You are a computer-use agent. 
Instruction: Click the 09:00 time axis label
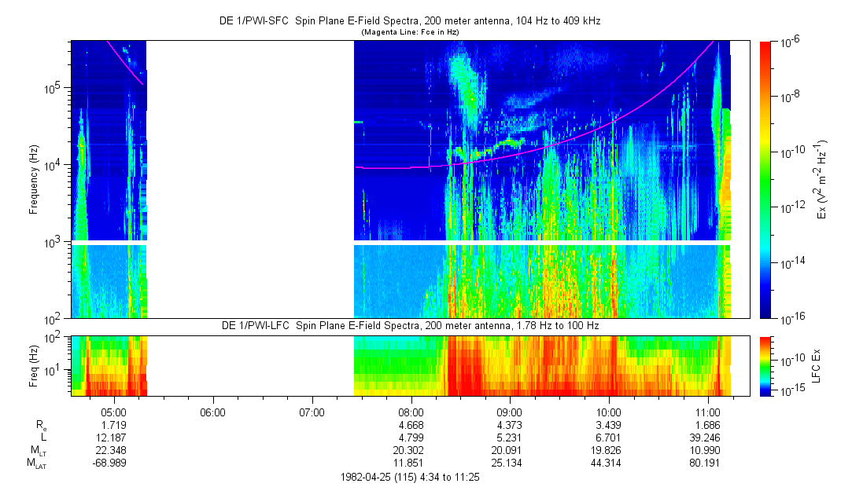point(510,411)
